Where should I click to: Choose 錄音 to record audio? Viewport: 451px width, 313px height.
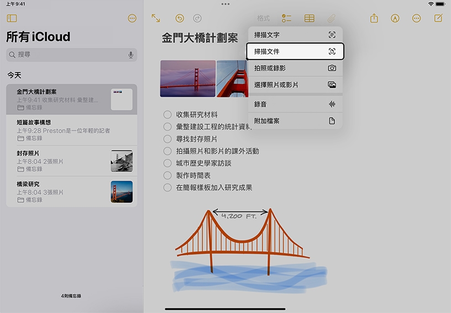coord(295,104)
